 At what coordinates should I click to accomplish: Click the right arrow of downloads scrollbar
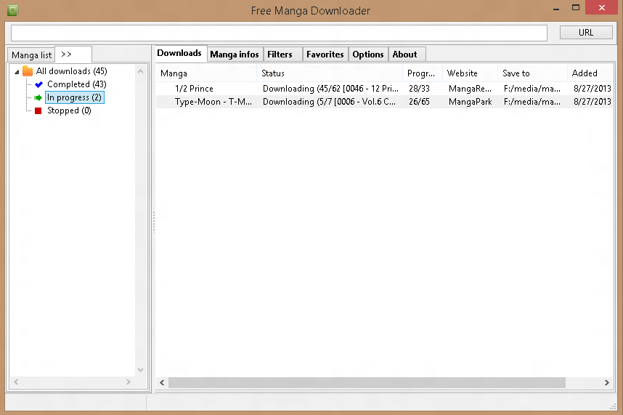coord(607,382)
